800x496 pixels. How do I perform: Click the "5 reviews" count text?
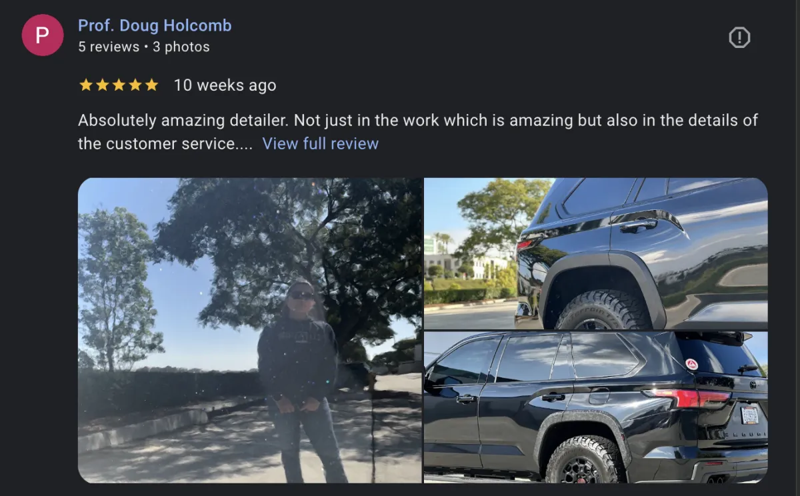tap(109, 47)
